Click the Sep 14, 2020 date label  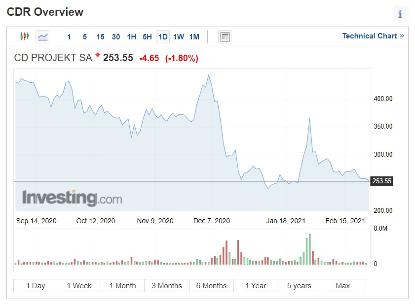click(x=36, y=221)
